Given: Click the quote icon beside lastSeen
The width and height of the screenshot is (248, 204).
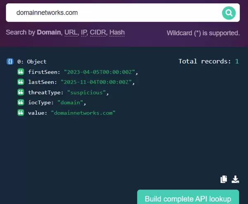Looking at the screenshot, I should 21,82.
